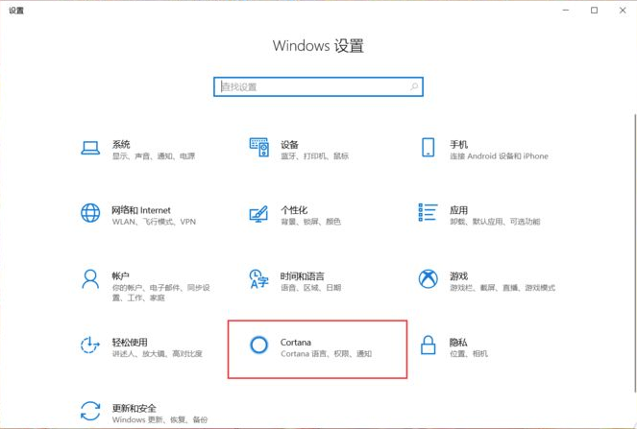This screenshot has width=637, height=429.
Task: Click description 连接 Android 设备和 iPhone
Action: (499, 156)
